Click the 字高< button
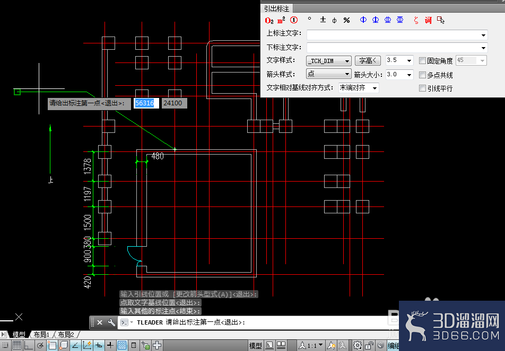Viewport: 505px width, 351px height. click(368, 60)
